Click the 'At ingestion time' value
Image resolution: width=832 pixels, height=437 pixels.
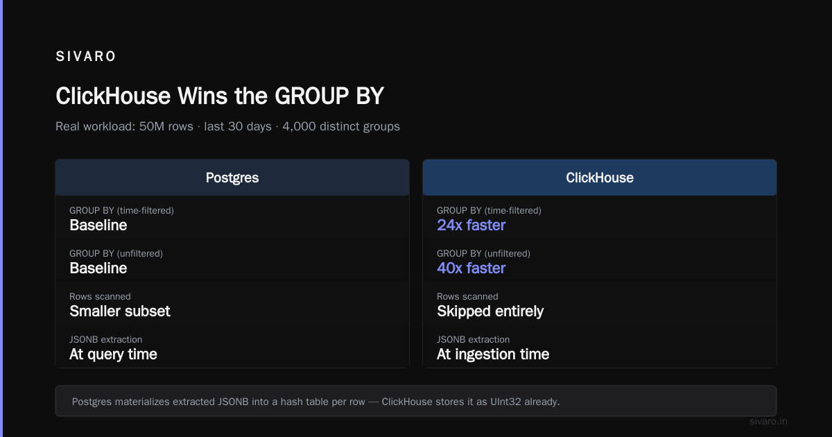click(x=493, y=354)
